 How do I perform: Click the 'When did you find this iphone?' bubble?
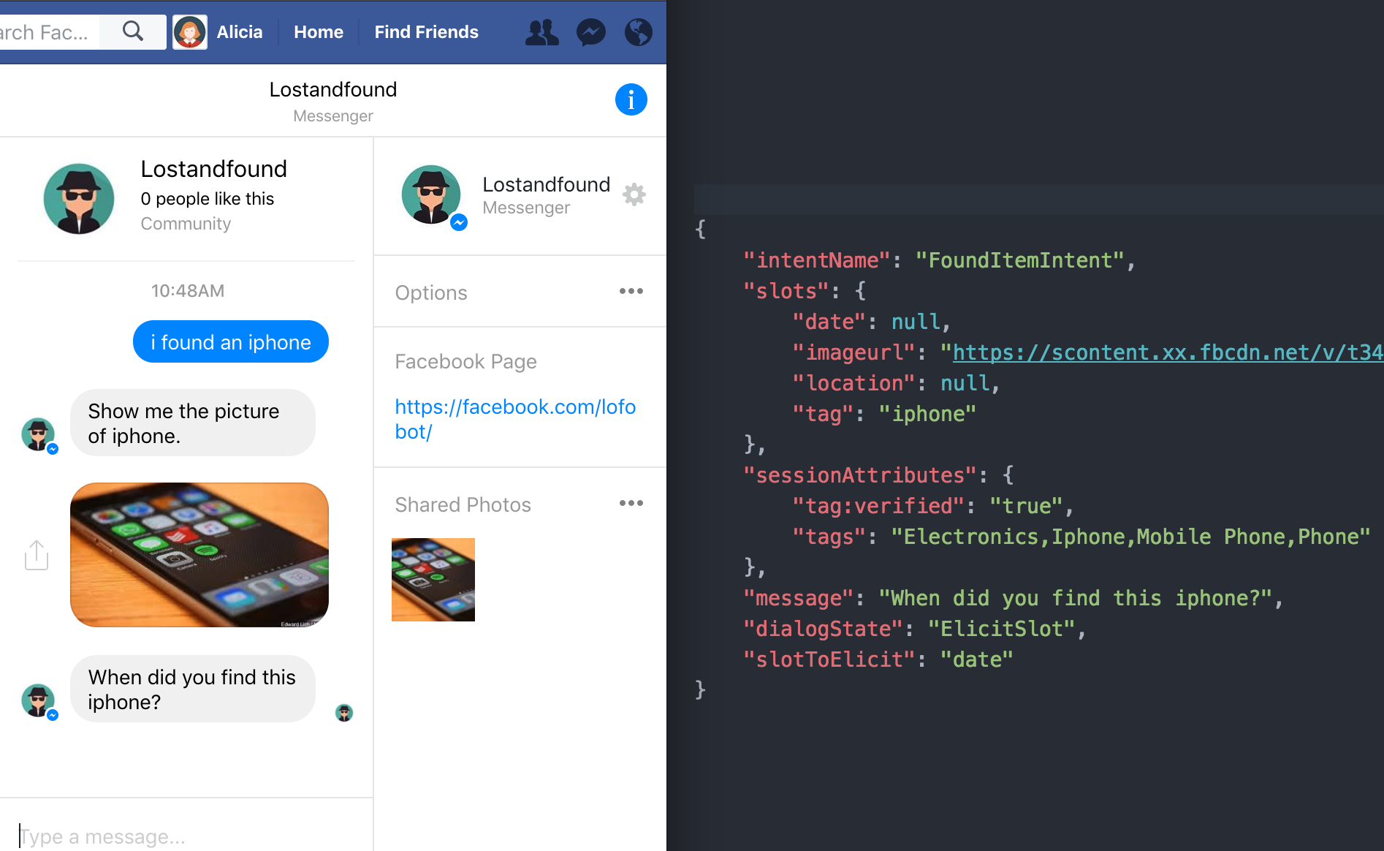click(x=193, y=689)
